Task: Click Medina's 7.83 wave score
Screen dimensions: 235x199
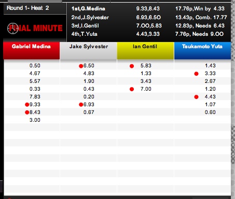Action: (35, 96)
